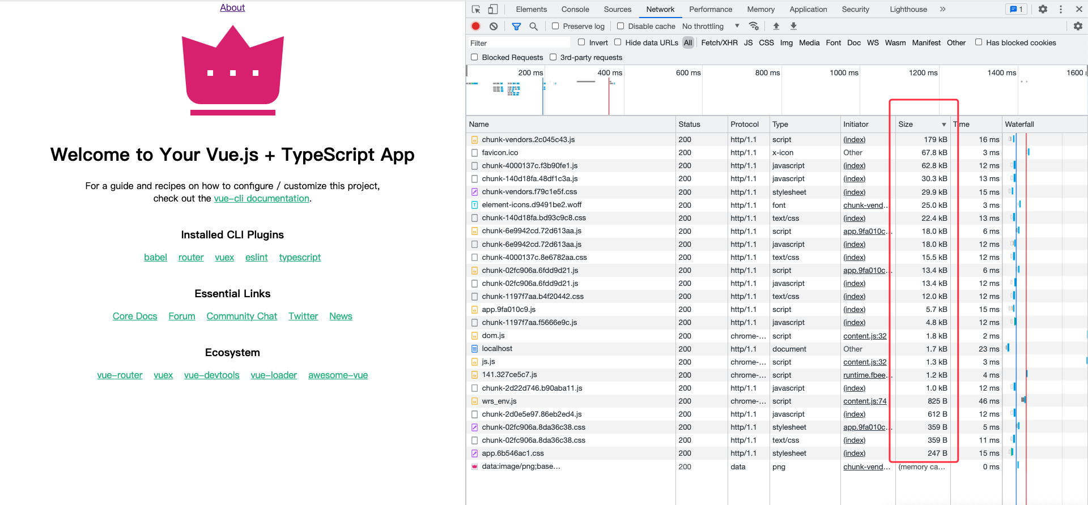Sort by Type column header
The height and width of the screenshot is (505, 1088).
click(x=805, y=125)
